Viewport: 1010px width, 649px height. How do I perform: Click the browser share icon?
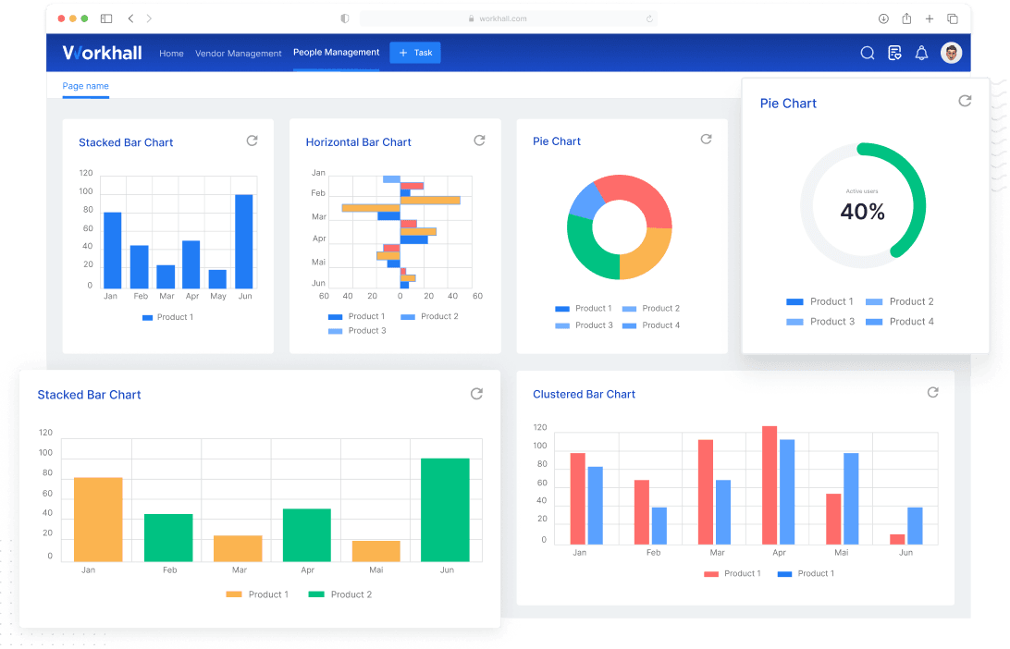[x=907, y=18]
